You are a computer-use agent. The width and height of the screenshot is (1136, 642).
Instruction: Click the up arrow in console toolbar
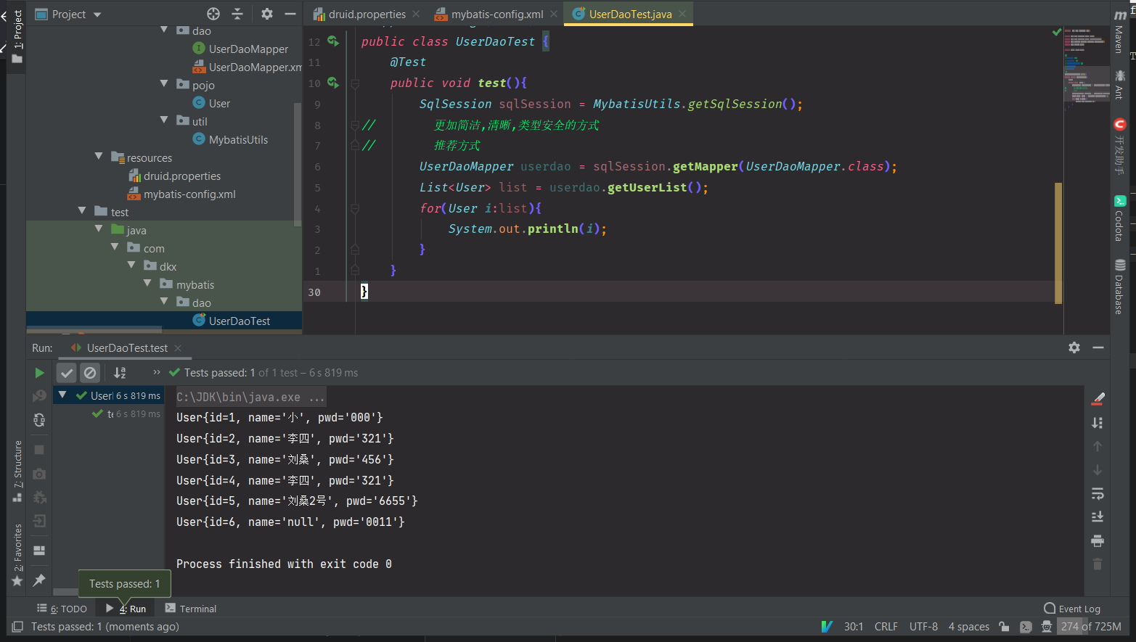(x=1098, y=446)
